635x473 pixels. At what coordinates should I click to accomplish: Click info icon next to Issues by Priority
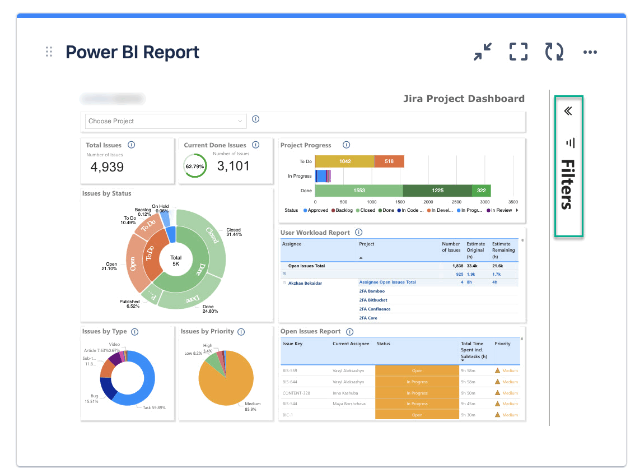coord(241,332)
